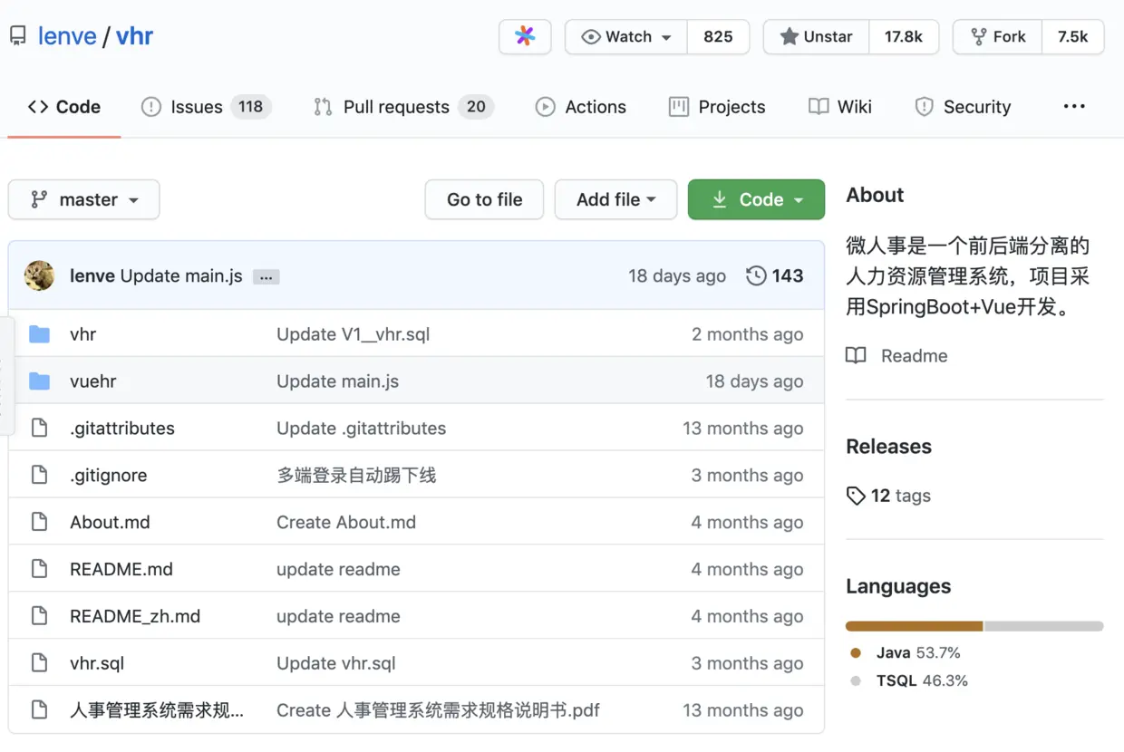Click the README.md file icon
This screenshot has width=1124, height=752.
[x=39, y=570]
